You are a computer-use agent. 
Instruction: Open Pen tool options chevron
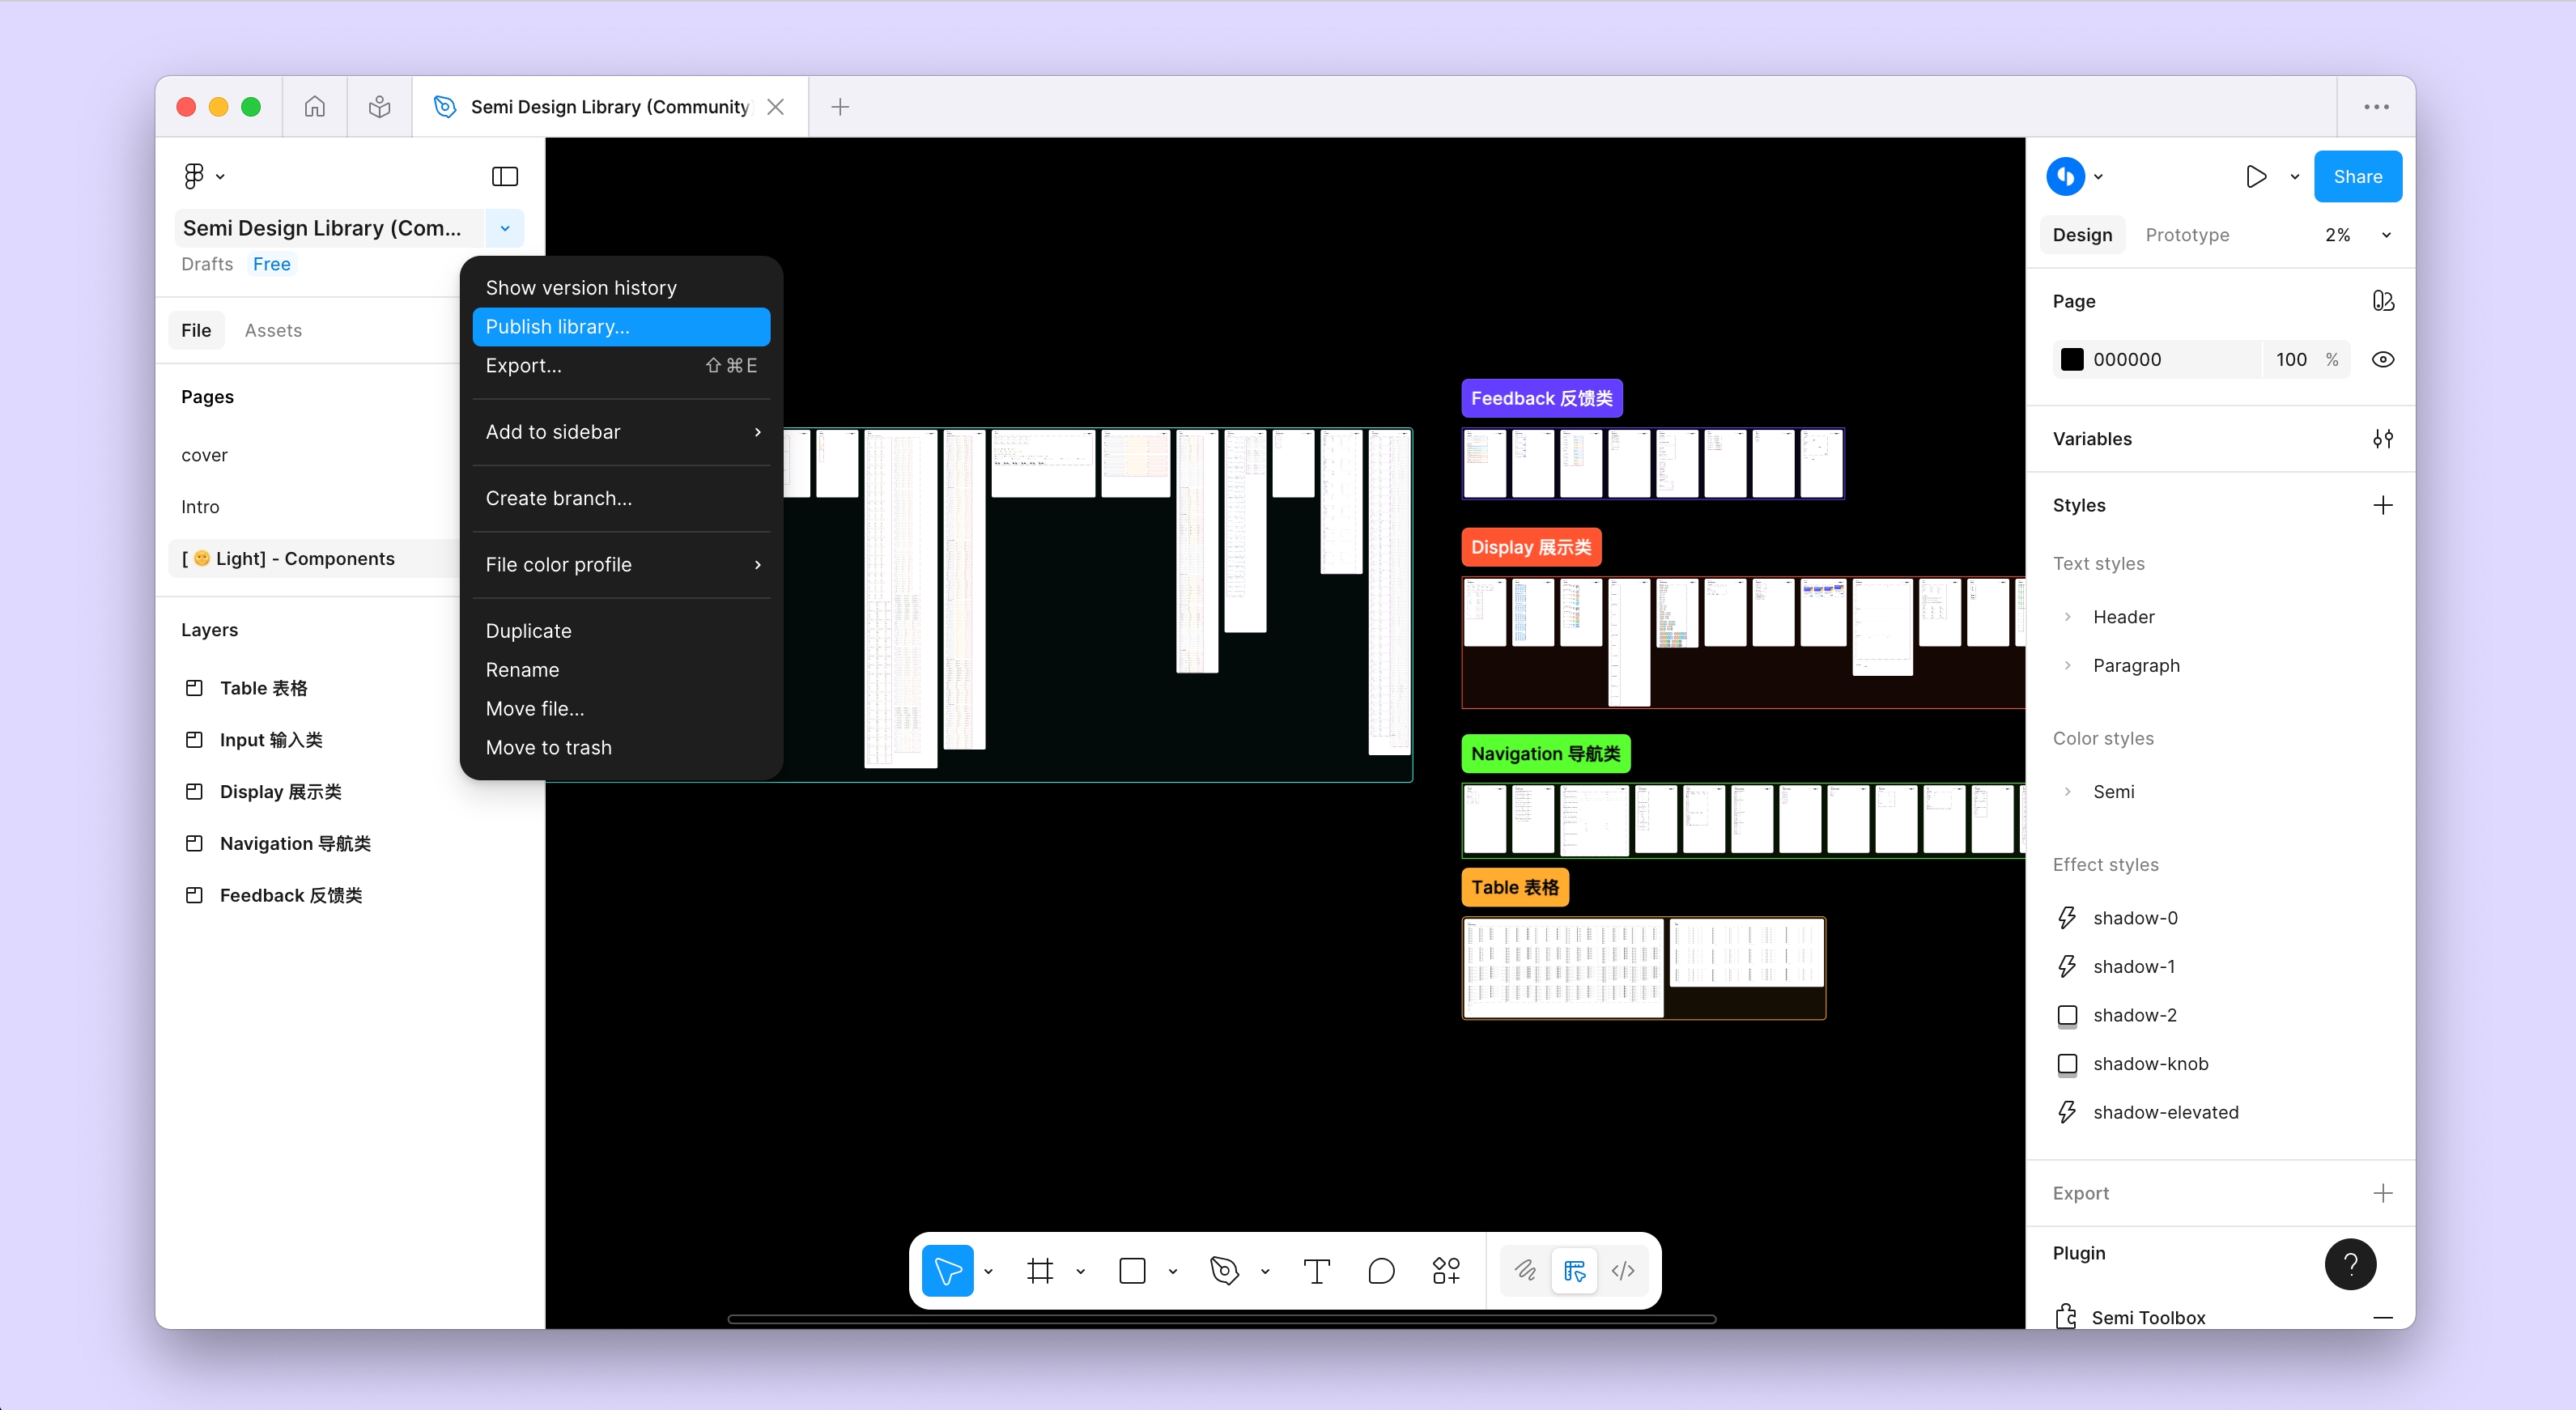[x=1264, y=1271]
